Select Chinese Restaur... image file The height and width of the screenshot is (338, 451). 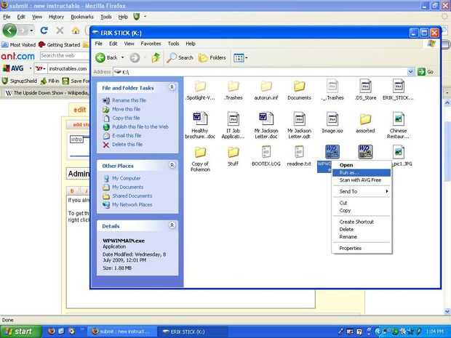click(399, 125)
